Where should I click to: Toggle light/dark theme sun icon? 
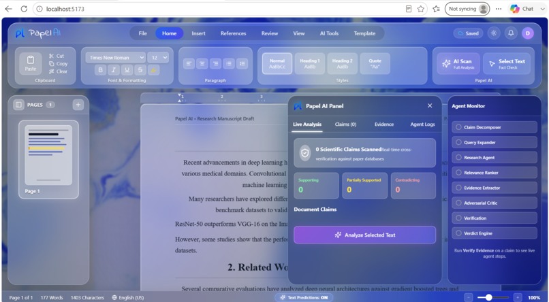pyautogui.click(x=494, y=33)
